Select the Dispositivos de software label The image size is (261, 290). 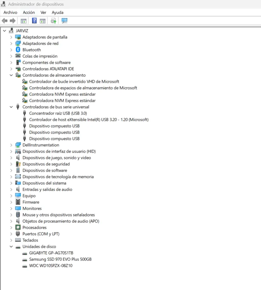[45, 170]
